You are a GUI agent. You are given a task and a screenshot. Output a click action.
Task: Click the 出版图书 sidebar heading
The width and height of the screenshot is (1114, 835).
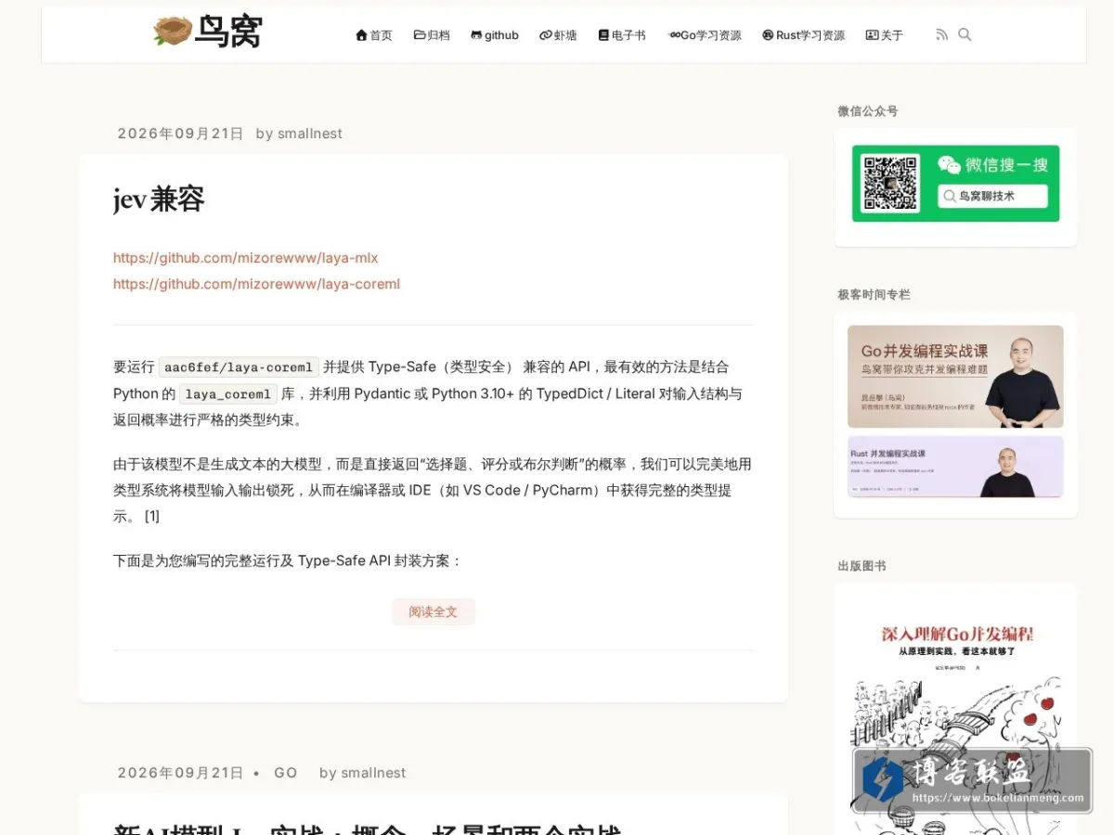tap(861, 566)
